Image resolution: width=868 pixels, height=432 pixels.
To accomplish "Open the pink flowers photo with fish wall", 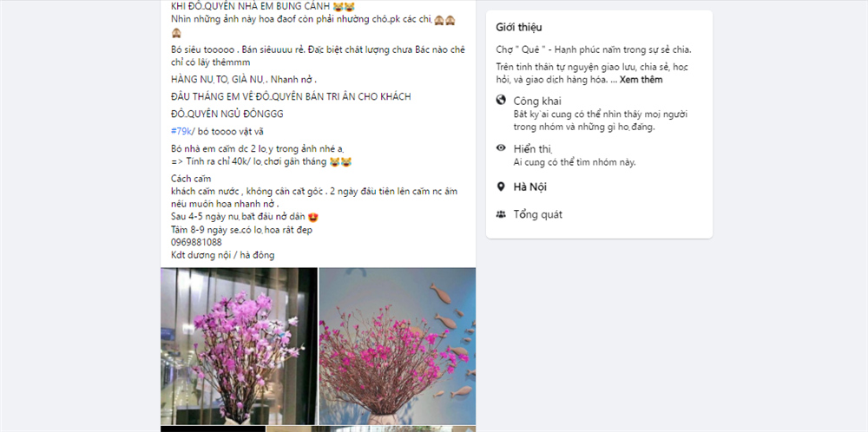I will (398, 346).
